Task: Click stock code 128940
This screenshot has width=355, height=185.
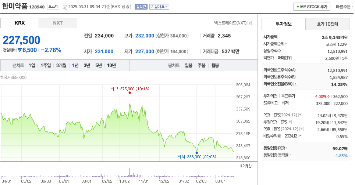Action: tap(37, 7)
